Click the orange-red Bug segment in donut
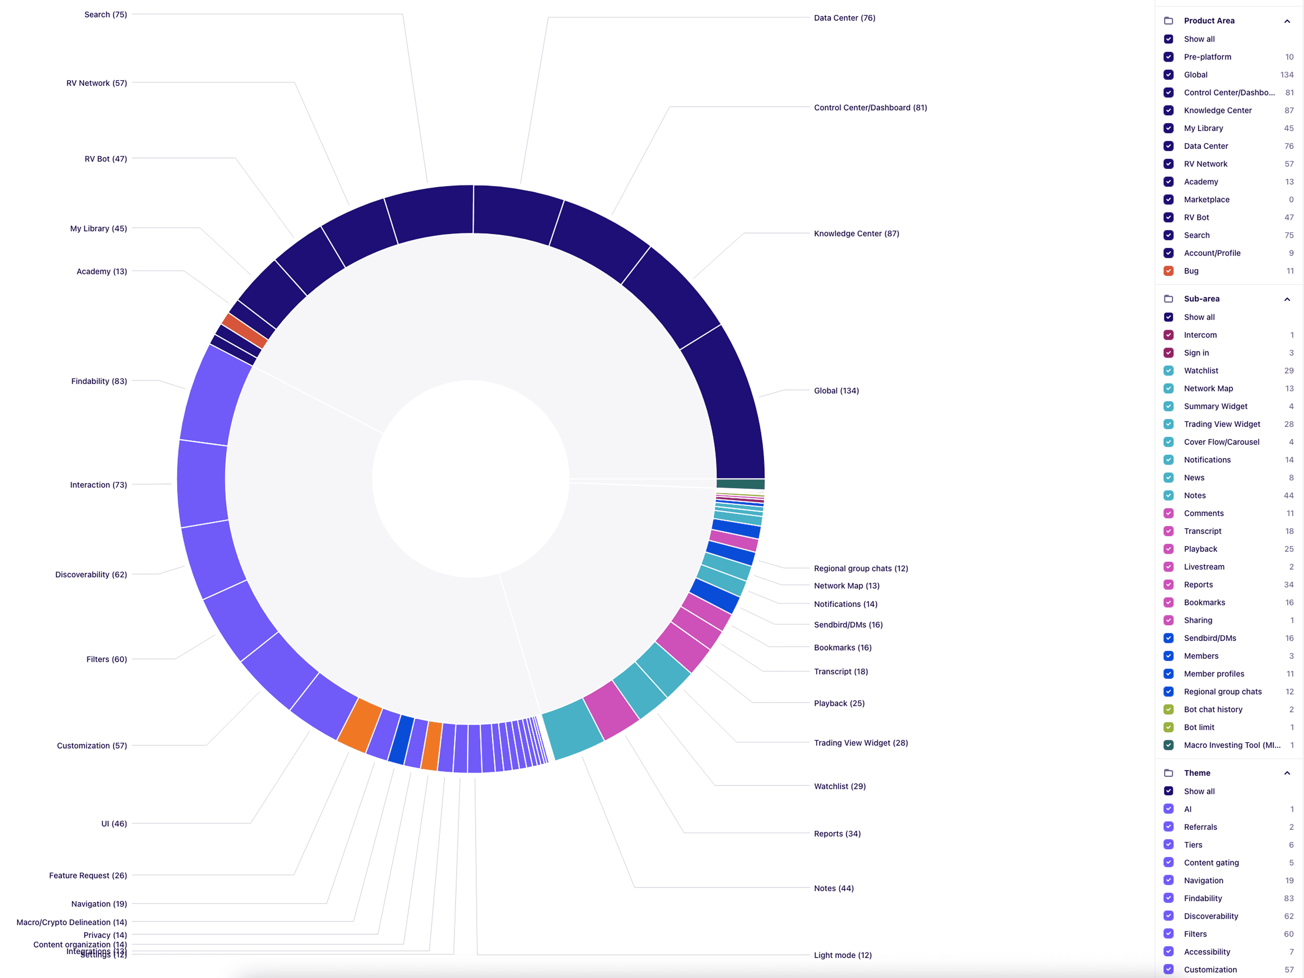 245,331
